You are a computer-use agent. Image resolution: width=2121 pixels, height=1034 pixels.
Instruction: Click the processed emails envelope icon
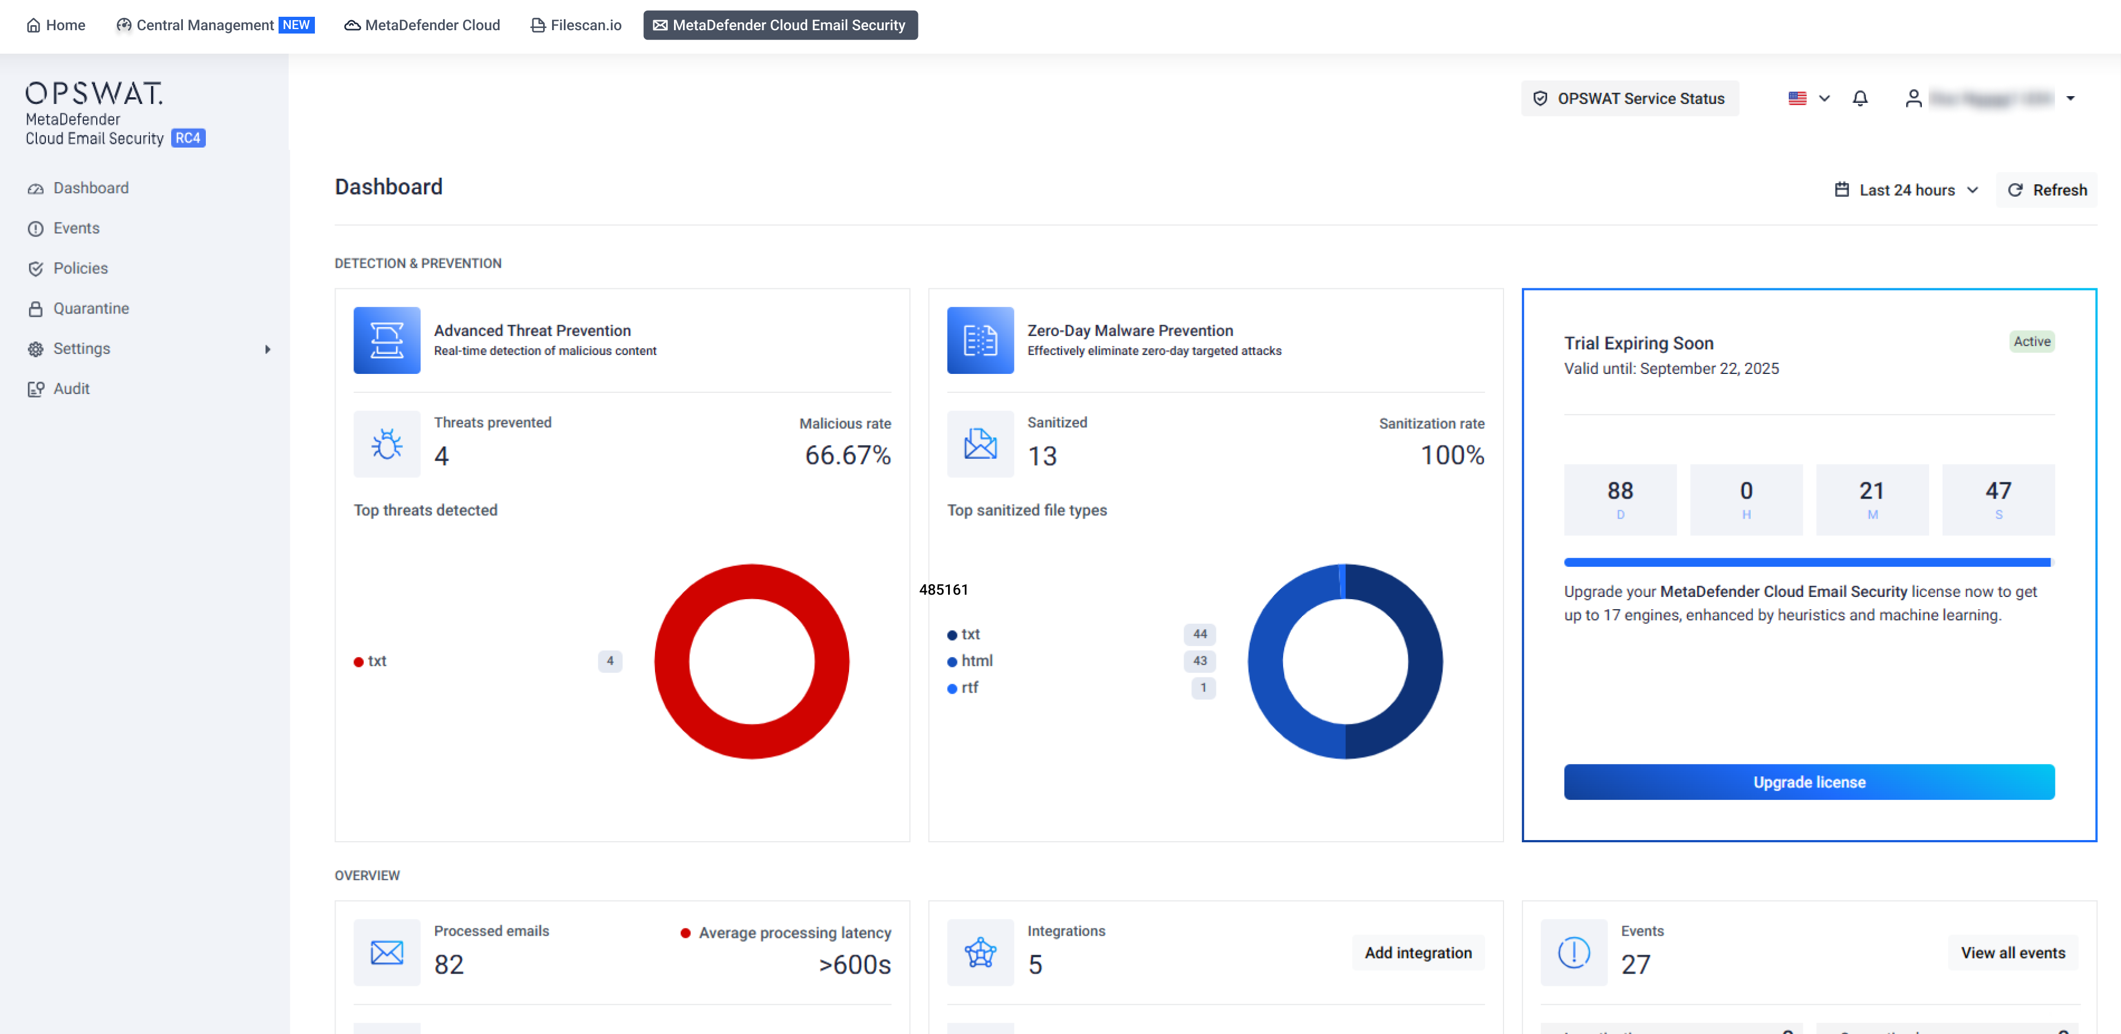click(x=386, y=952)
